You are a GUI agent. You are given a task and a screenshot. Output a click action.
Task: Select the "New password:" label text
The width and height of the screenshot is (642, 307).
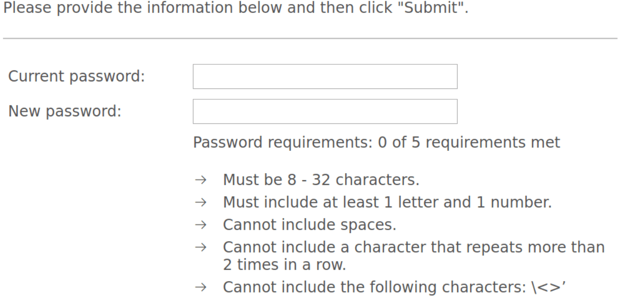coord(65,111)
